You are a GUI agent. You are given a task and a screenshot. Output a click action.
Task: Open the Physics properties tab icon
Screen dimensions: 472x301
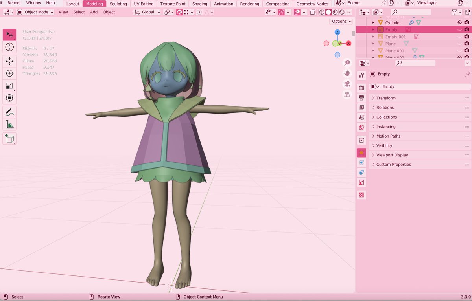point(361,162)
